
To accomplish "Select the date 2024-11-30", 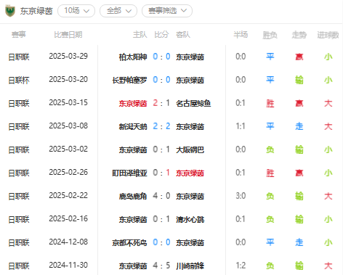I will click(68, 266).
